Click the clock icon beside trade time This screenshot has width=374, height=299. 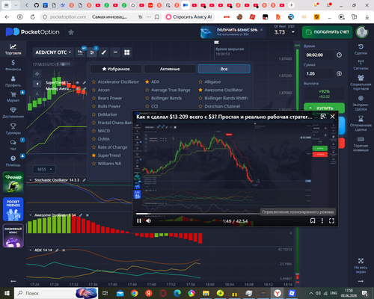coord(339,55)
